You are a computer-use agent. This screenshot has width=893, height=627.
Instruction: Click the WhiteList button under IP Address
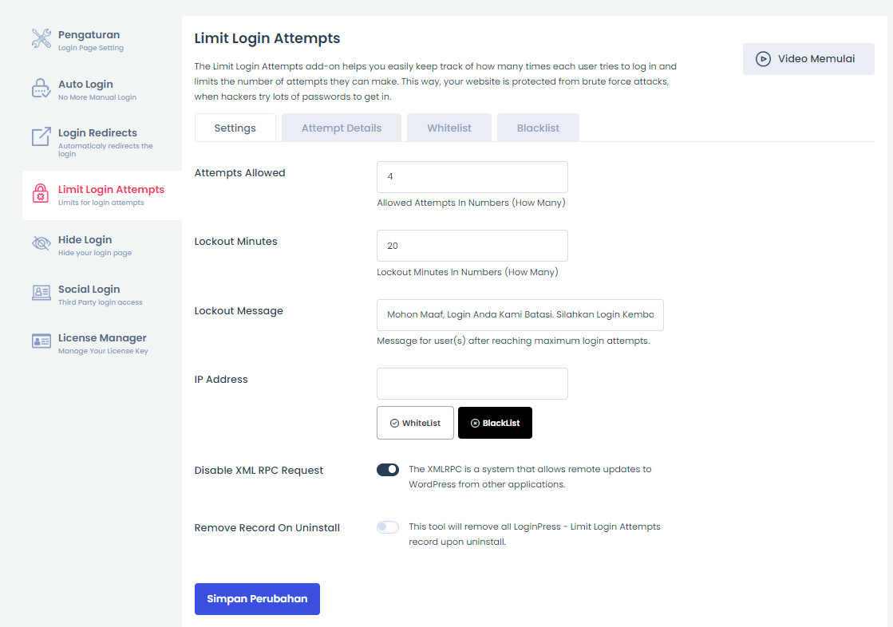tap(415, 423)
